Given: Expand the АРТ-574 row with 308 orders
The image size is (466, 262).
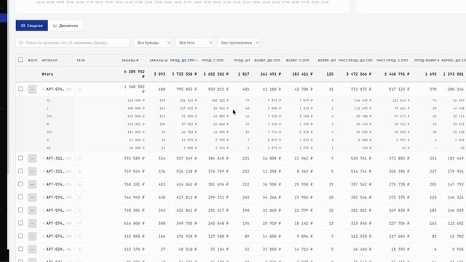Looking at the screenshot, I should click(x=44, y=223).
